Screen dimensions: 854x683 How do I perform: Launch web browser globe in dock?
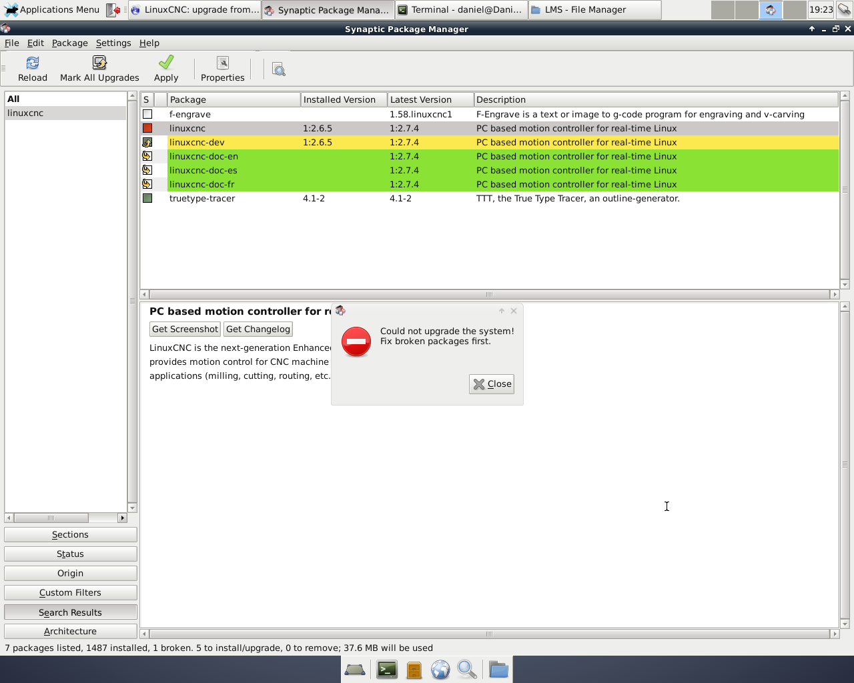coord(440,670)
